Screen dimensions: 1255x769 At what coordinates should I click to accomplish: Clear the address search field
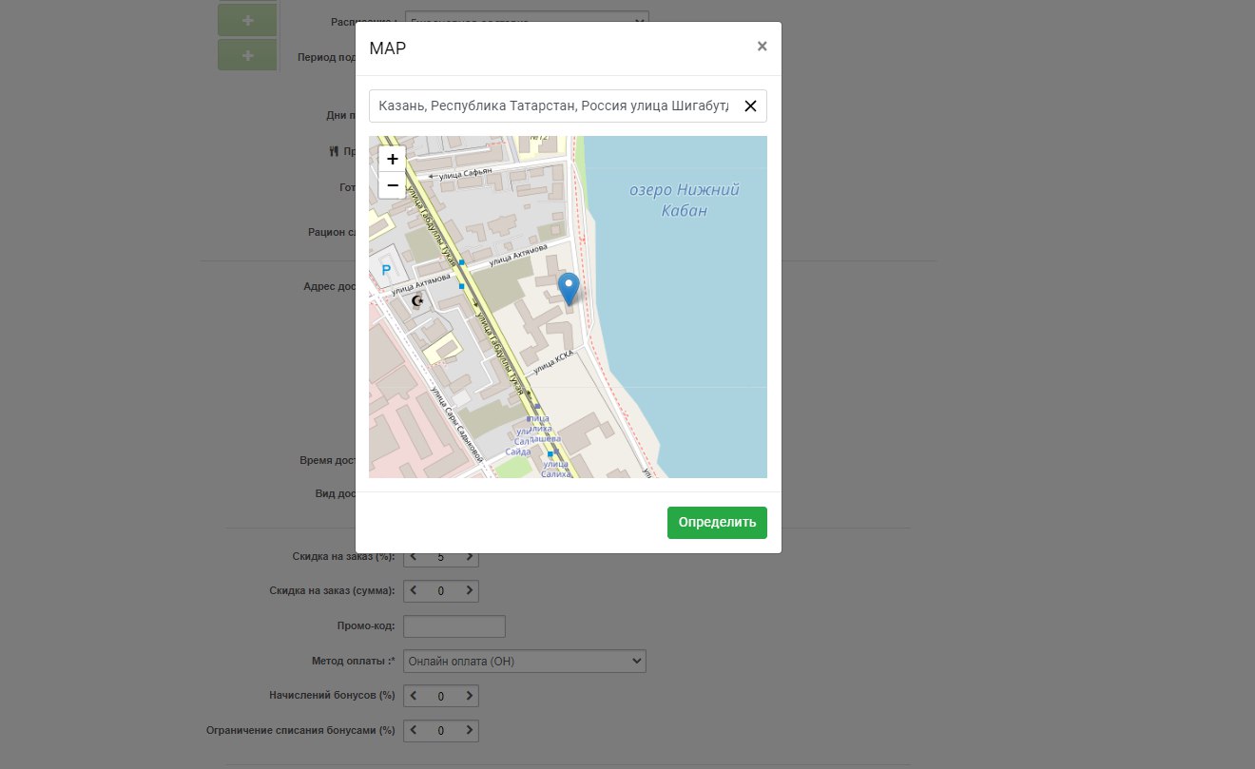[x=750, y=106]
